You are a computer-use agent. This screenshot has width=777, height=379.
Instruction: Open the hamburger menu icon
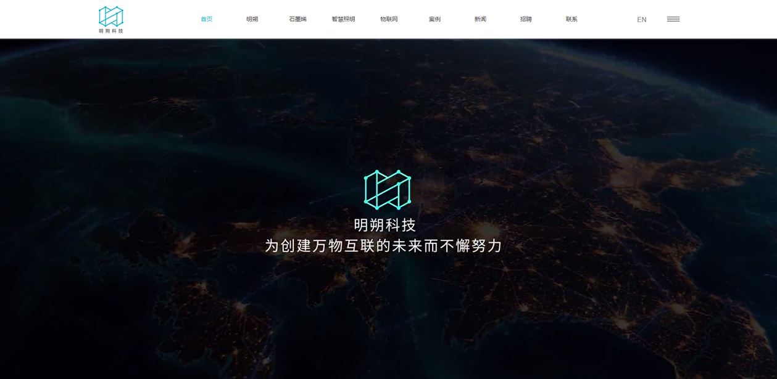point(673,20)
